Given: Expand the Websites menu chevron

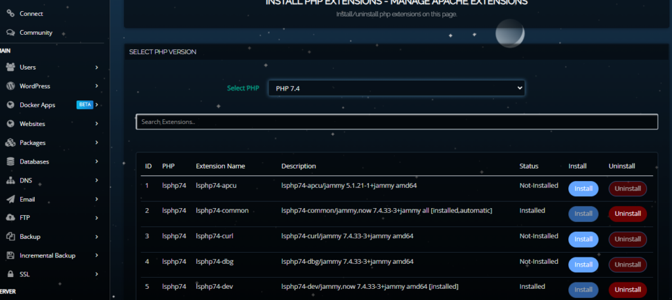Looking at the screenshot, I should click(x=97, y=124).
